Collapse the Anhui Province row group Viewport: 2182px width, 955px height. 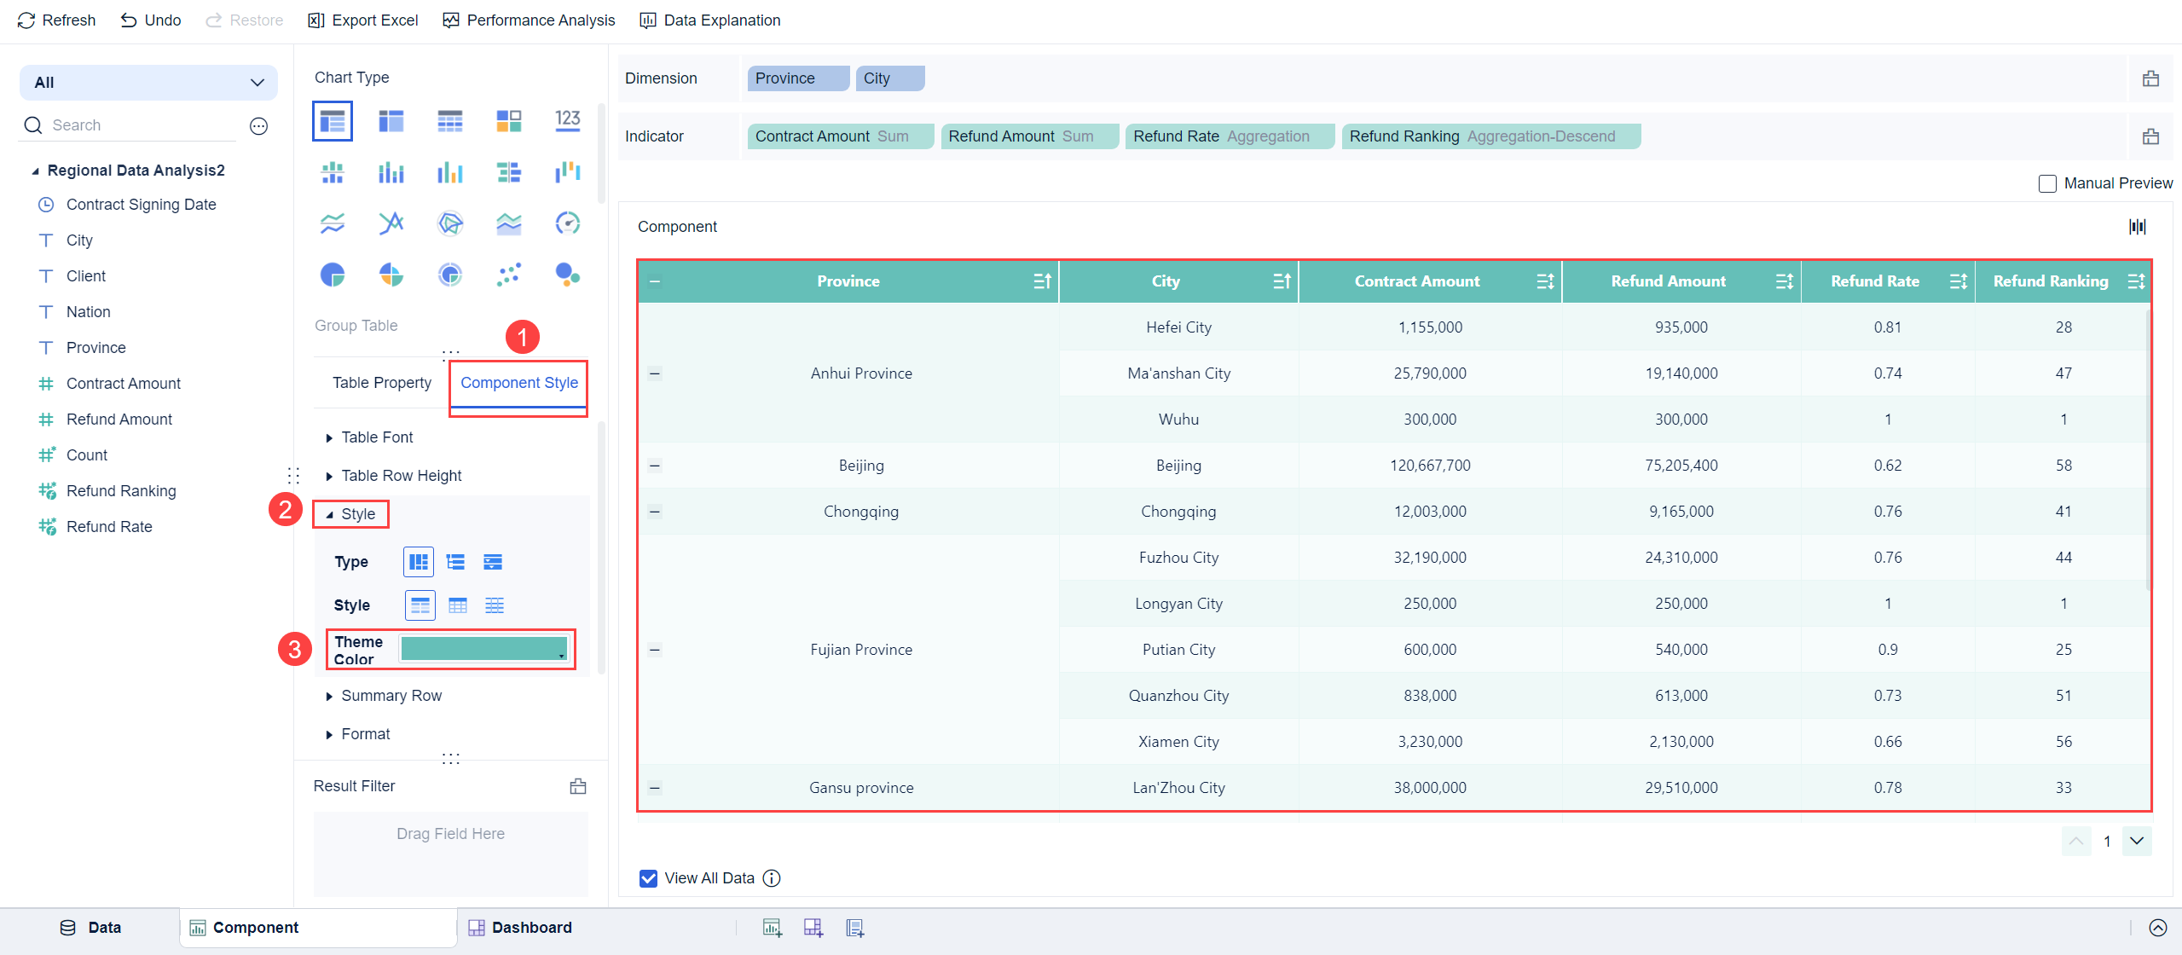[655, 373]
